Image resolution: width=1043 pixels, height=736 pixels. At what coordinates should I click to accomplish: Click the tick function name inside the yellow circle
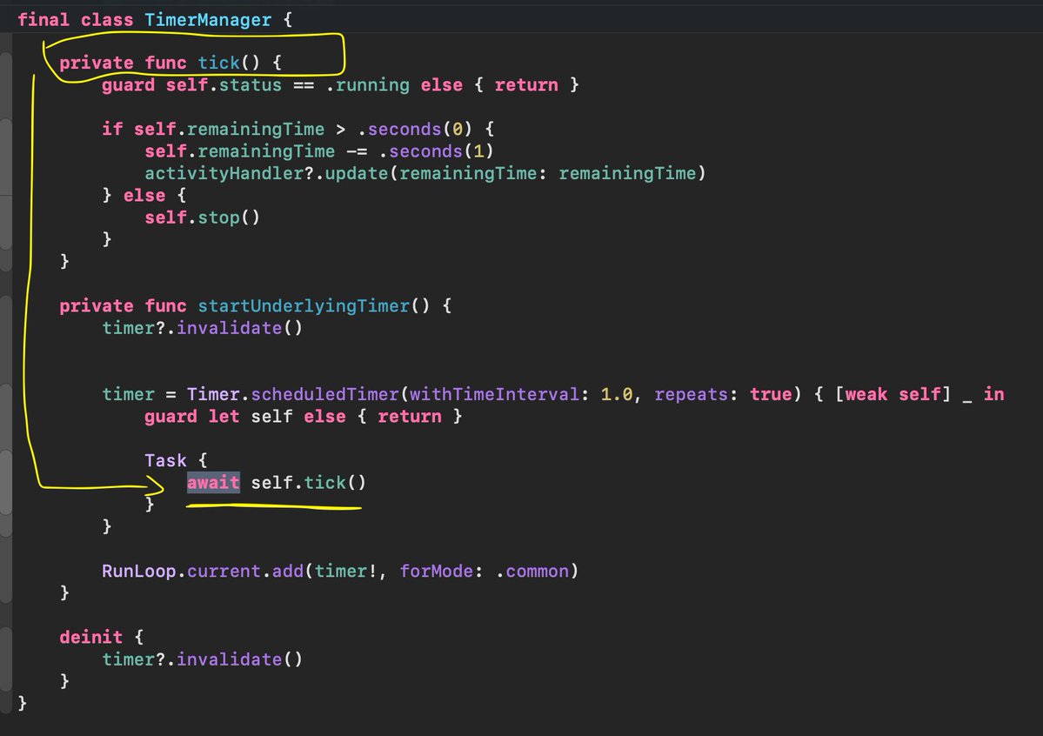(x=219, y=62)
